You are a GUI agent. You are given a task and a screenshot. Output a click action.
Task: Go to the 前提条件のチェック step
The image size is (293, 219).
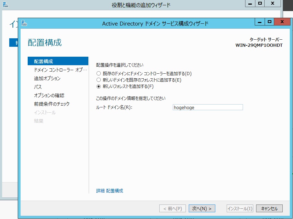[x=51, y=104]
